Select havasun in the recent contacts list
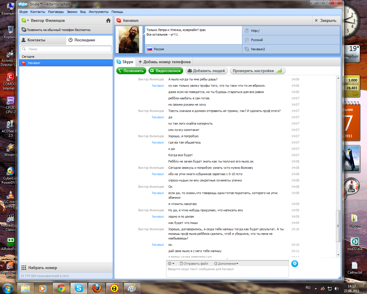 click(66, 63)
